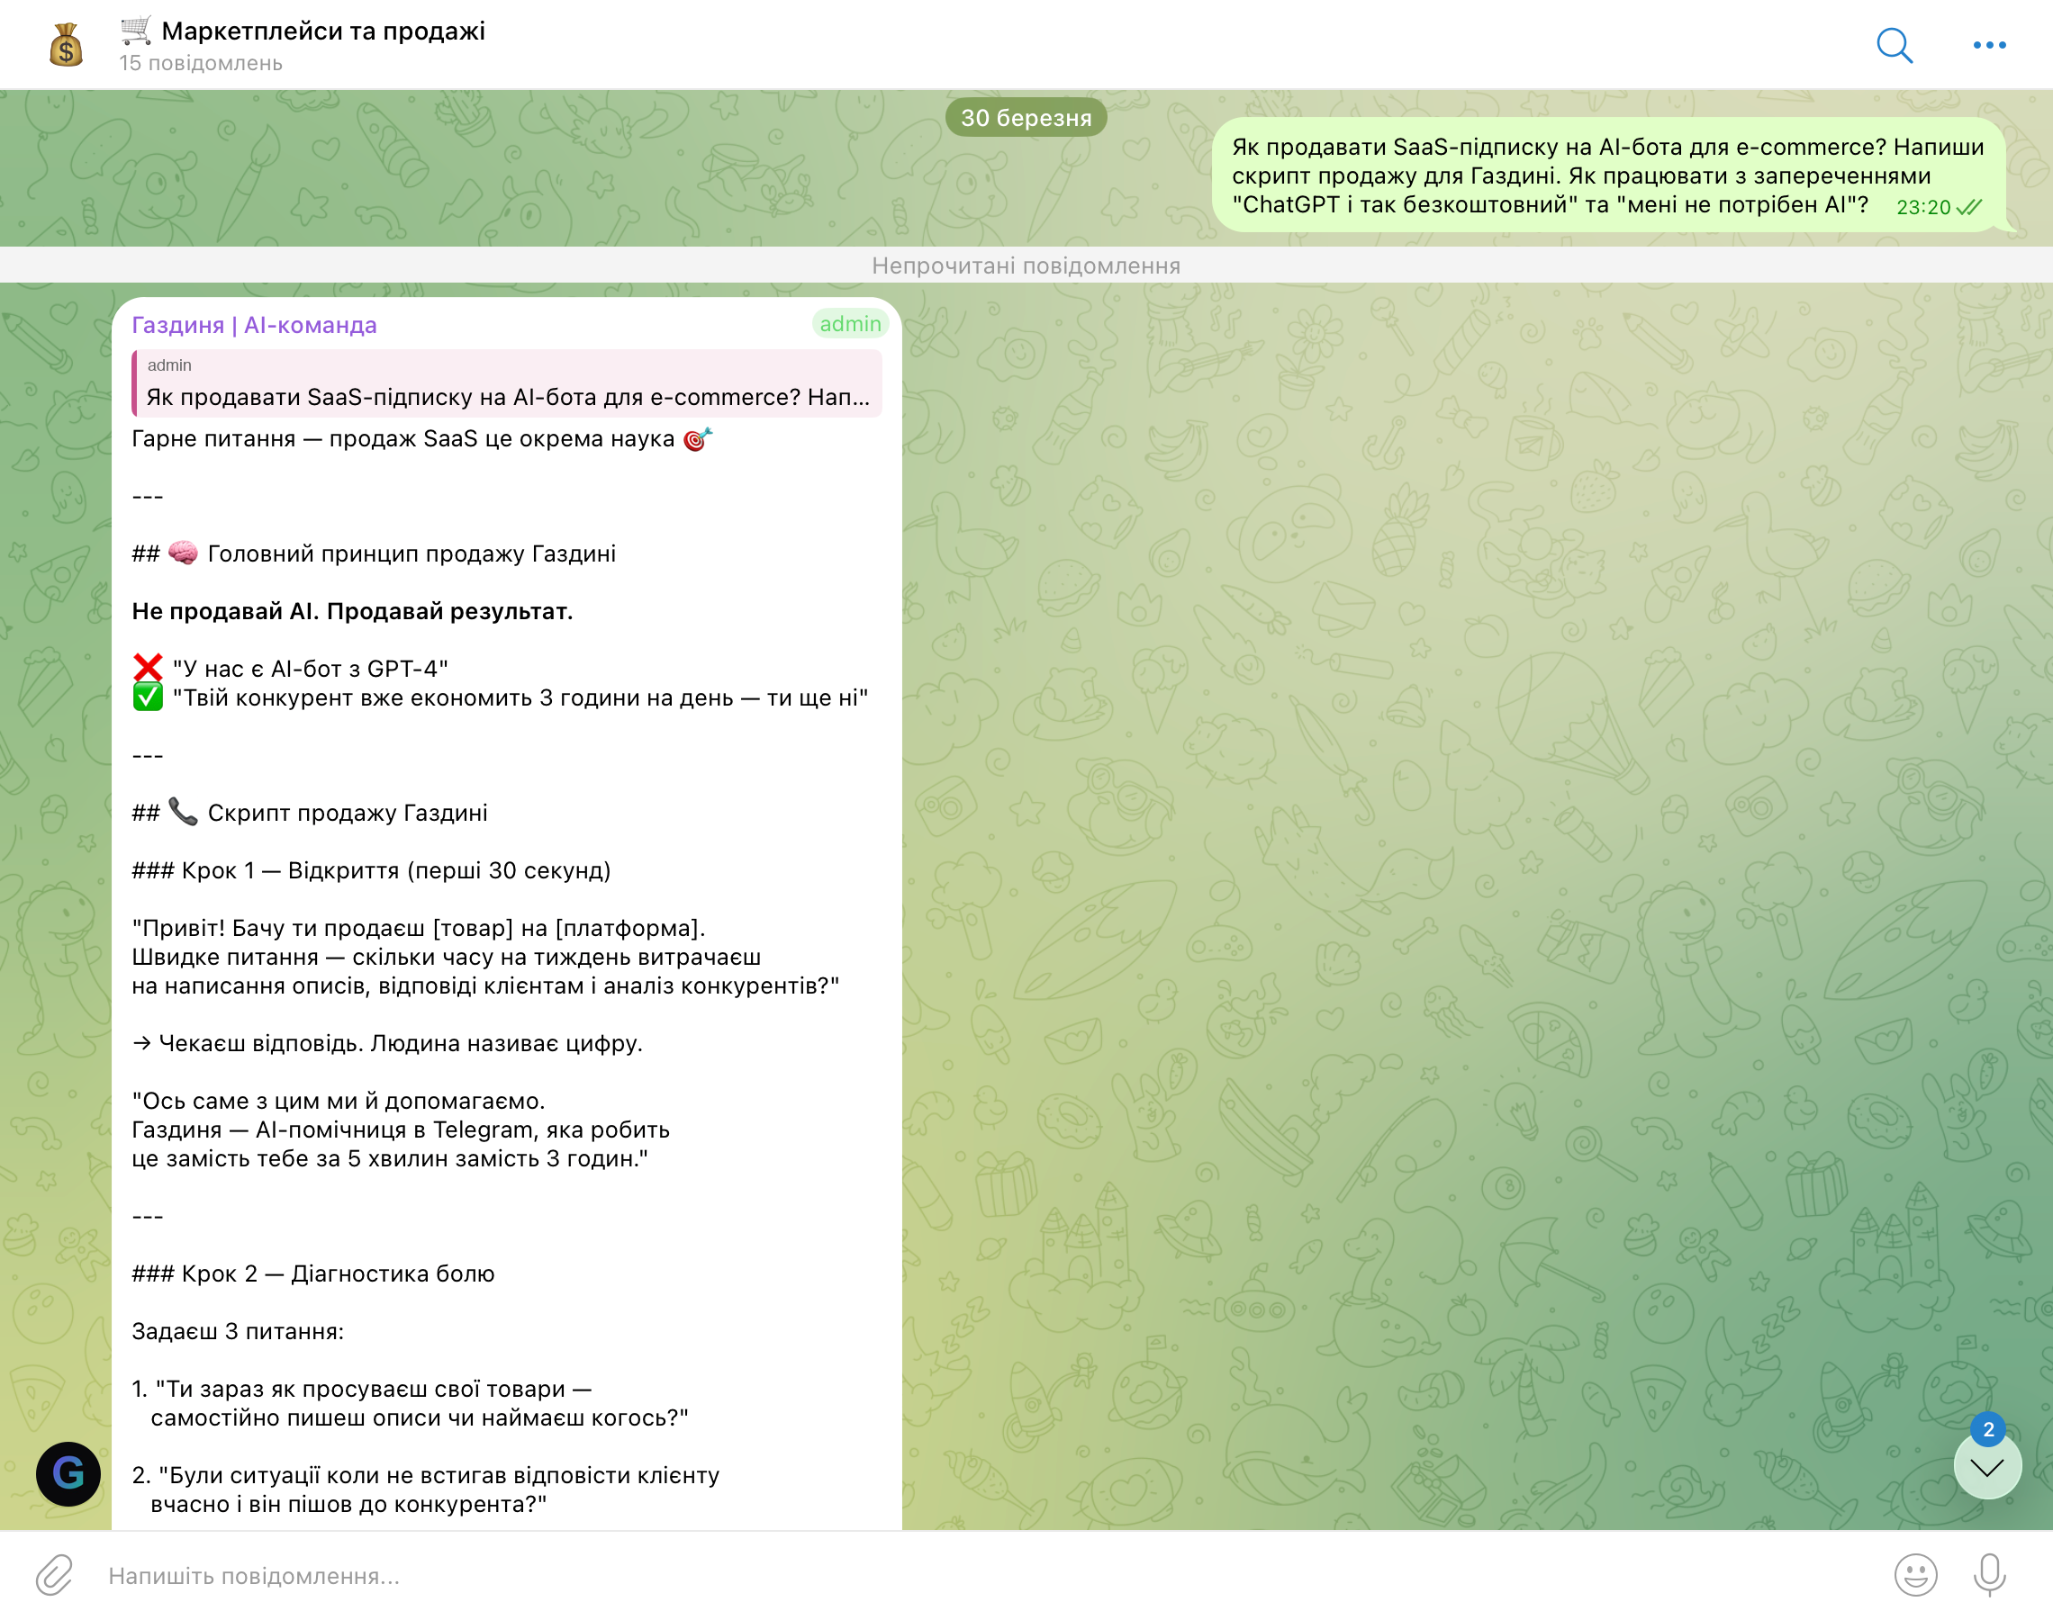The width and height of the screenshot is (2053, 1620).
Task: Click the 30 березня date pill
Action: (1026, 118)
